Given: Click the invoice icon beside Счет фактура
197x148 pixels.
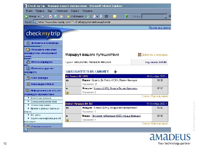Looking at the screenshot, I should [x=28, y=78].
